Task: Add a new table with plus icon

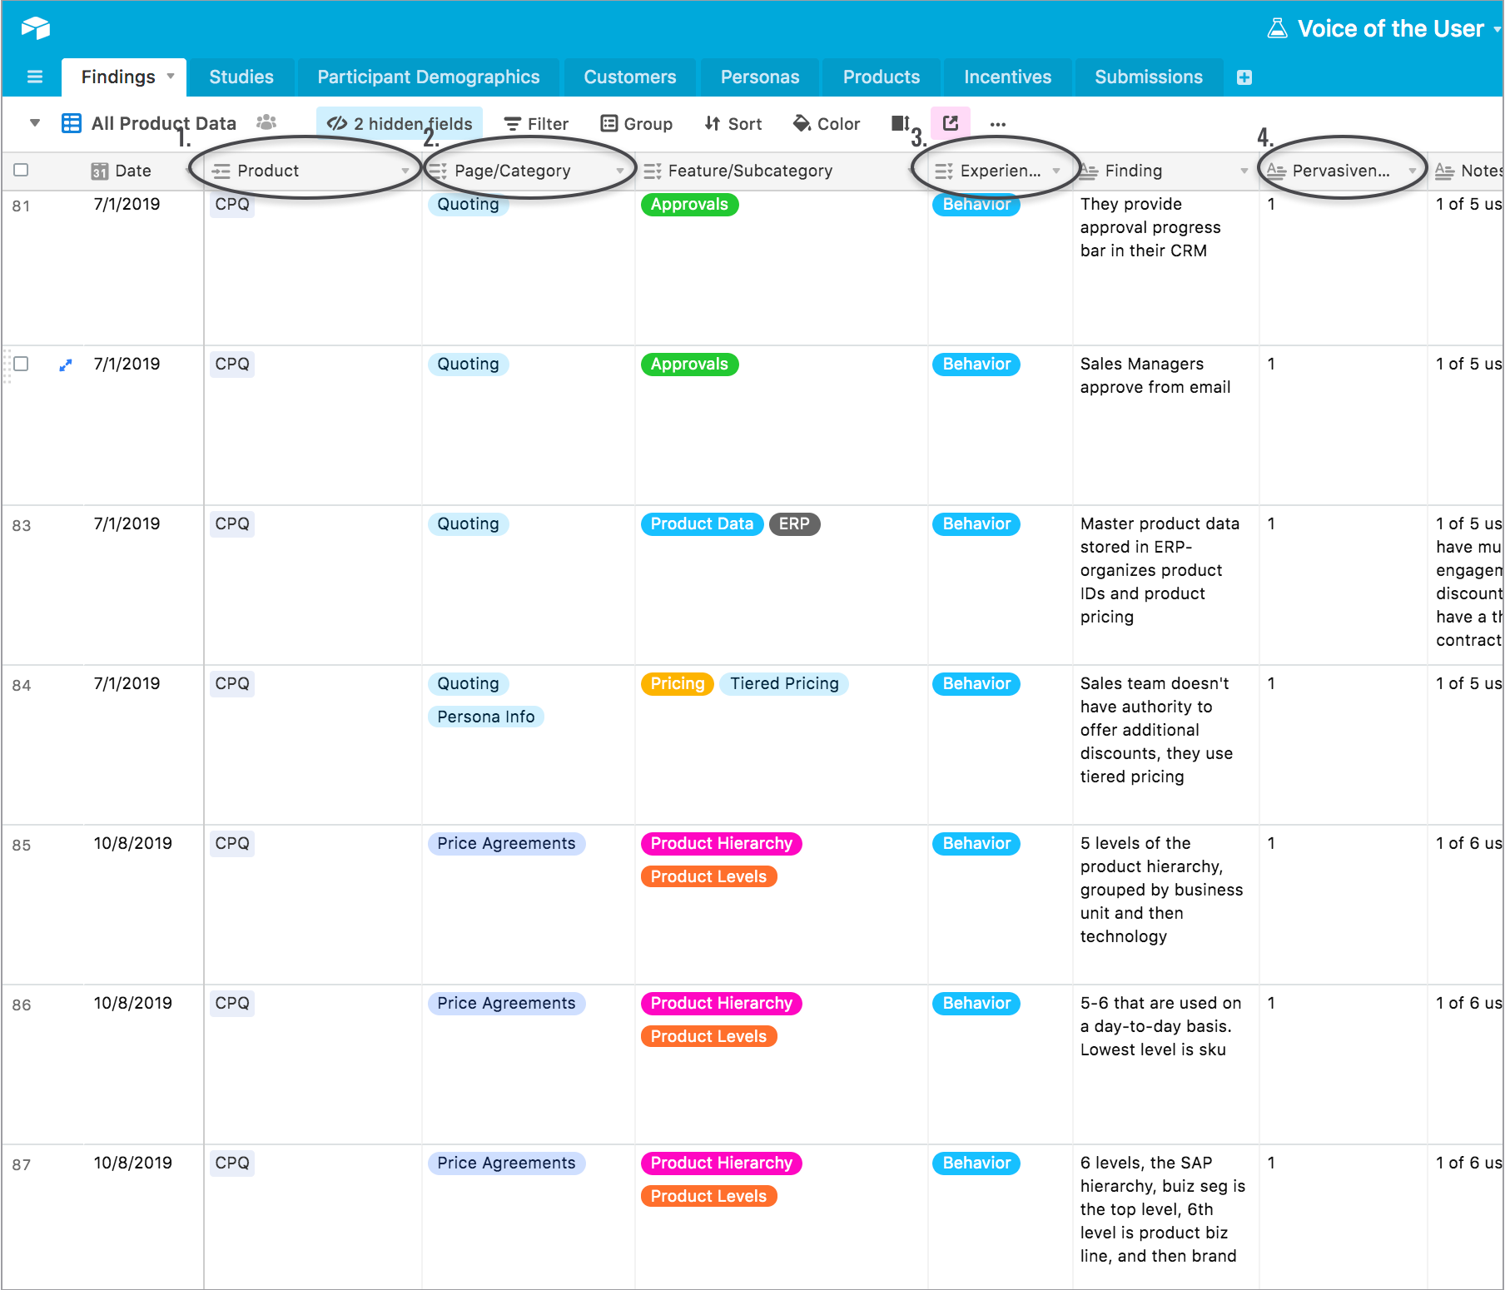Action: tap(1244, 77)
